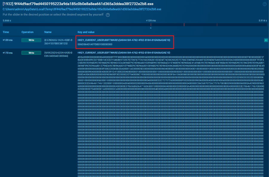Select the name {4A9E35D5-6D34-4A00-BE35-34DDAEC8D044}
Viewport: 269px width, 177px height.
tap(58, 54)
